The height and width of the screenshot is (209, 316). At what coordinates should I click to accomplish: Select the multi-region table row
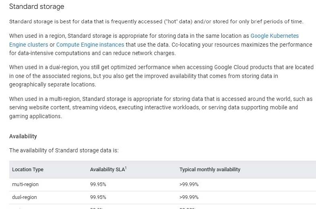[163, 184]
